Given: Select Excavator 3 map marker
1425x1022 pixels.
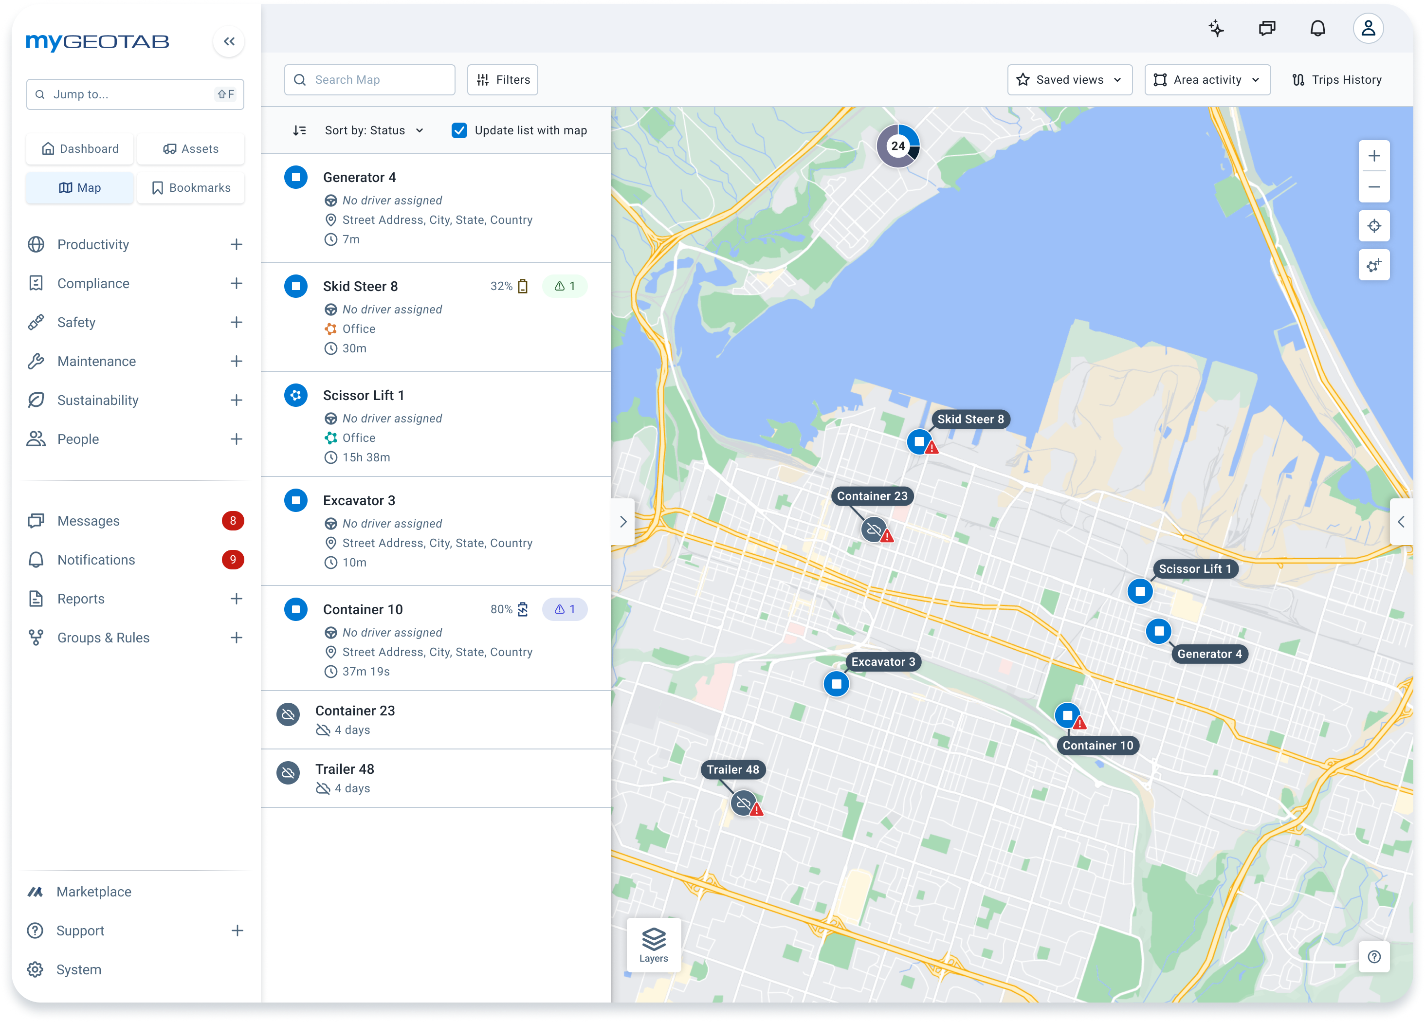Looking at the screenshot, I should click(836, 684).
